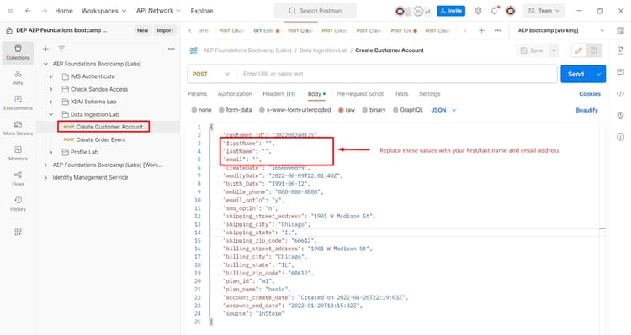Click the Search Postman box
Viewport: 631px width, 335px height.
pos(315,11)
